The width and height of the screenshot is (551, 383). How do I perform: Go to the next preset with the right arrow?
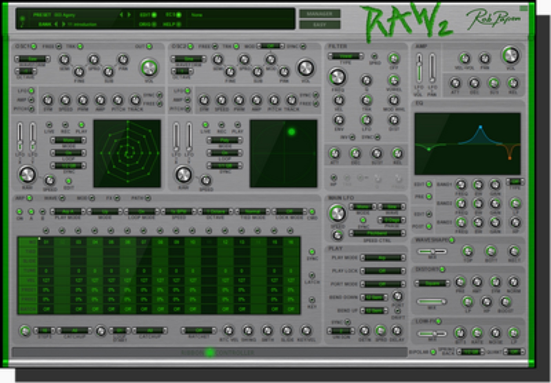coord(129,15)
